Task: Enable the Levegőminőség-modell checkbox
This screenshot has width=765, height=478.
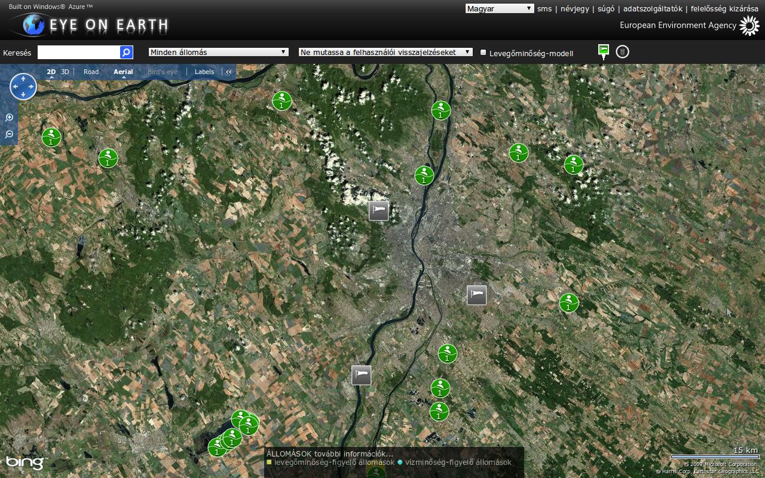Action: 484,53
